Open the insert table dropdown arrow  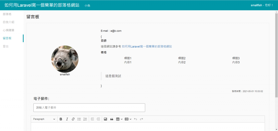pos(122,119)
